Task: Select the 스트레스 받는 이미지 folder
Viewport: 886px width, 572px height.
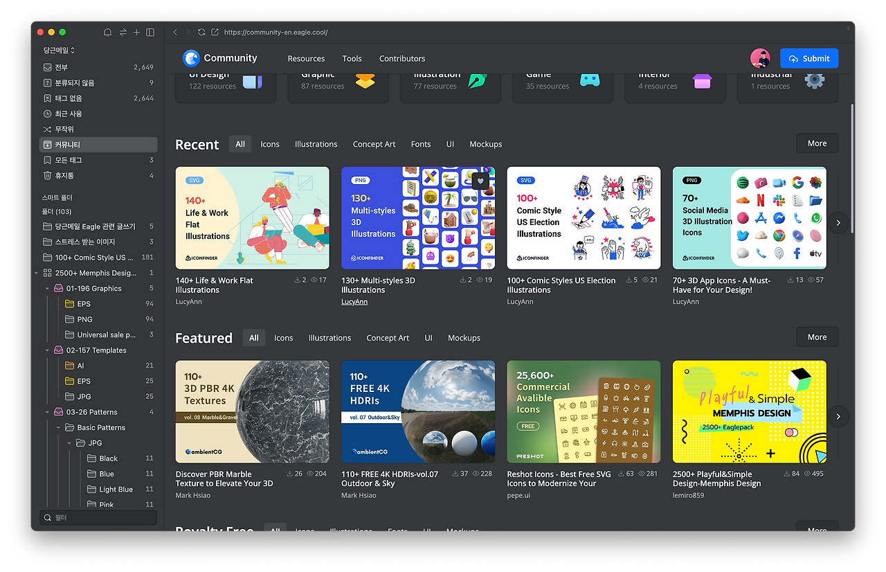Action: click(x=98, y=242)
